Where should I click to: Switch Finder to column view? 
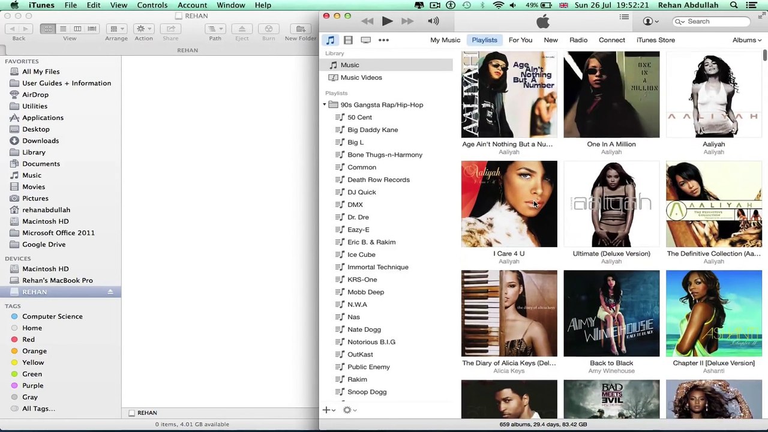77,28
